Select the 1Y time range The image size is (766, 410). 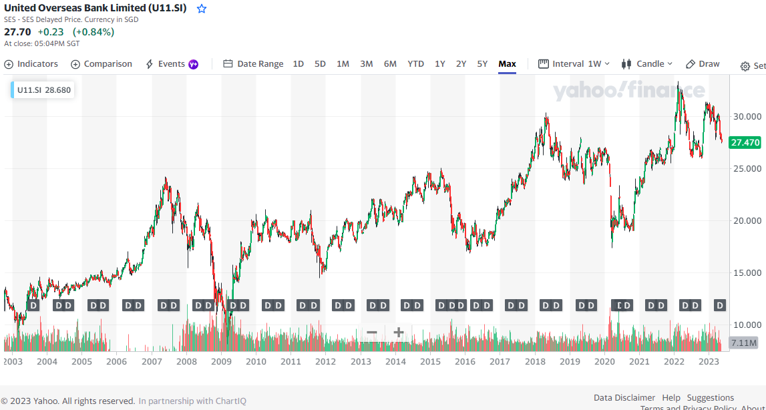point(440,64)
